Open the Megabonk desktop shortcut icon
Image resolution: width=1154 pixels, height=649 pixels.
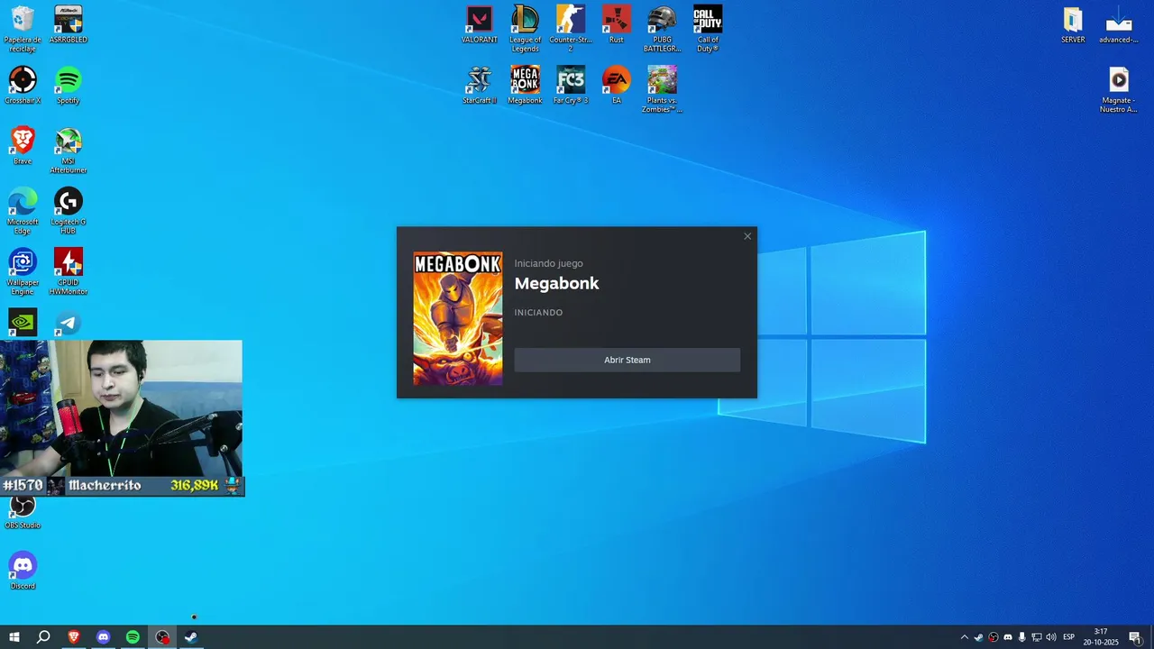(x=526, y=86)
